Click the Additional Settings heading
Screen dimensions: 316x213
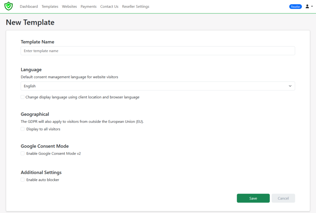click(41, 173)
